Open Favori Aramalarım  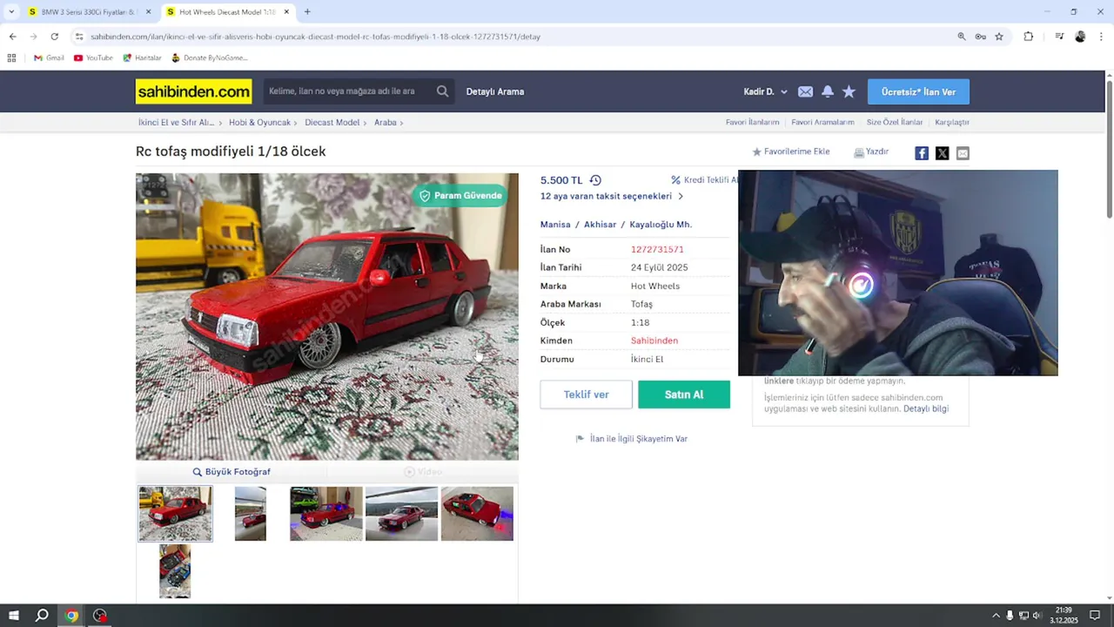(x=822, y=123)
